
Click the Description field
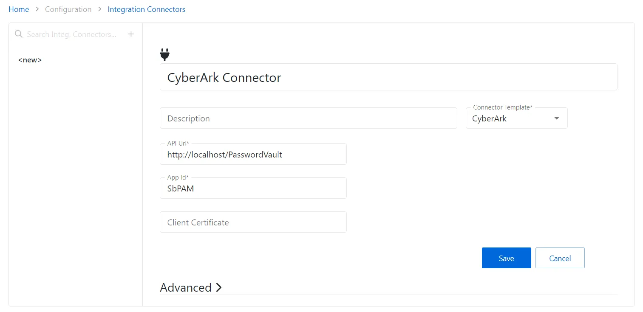(x=309, y=118)
